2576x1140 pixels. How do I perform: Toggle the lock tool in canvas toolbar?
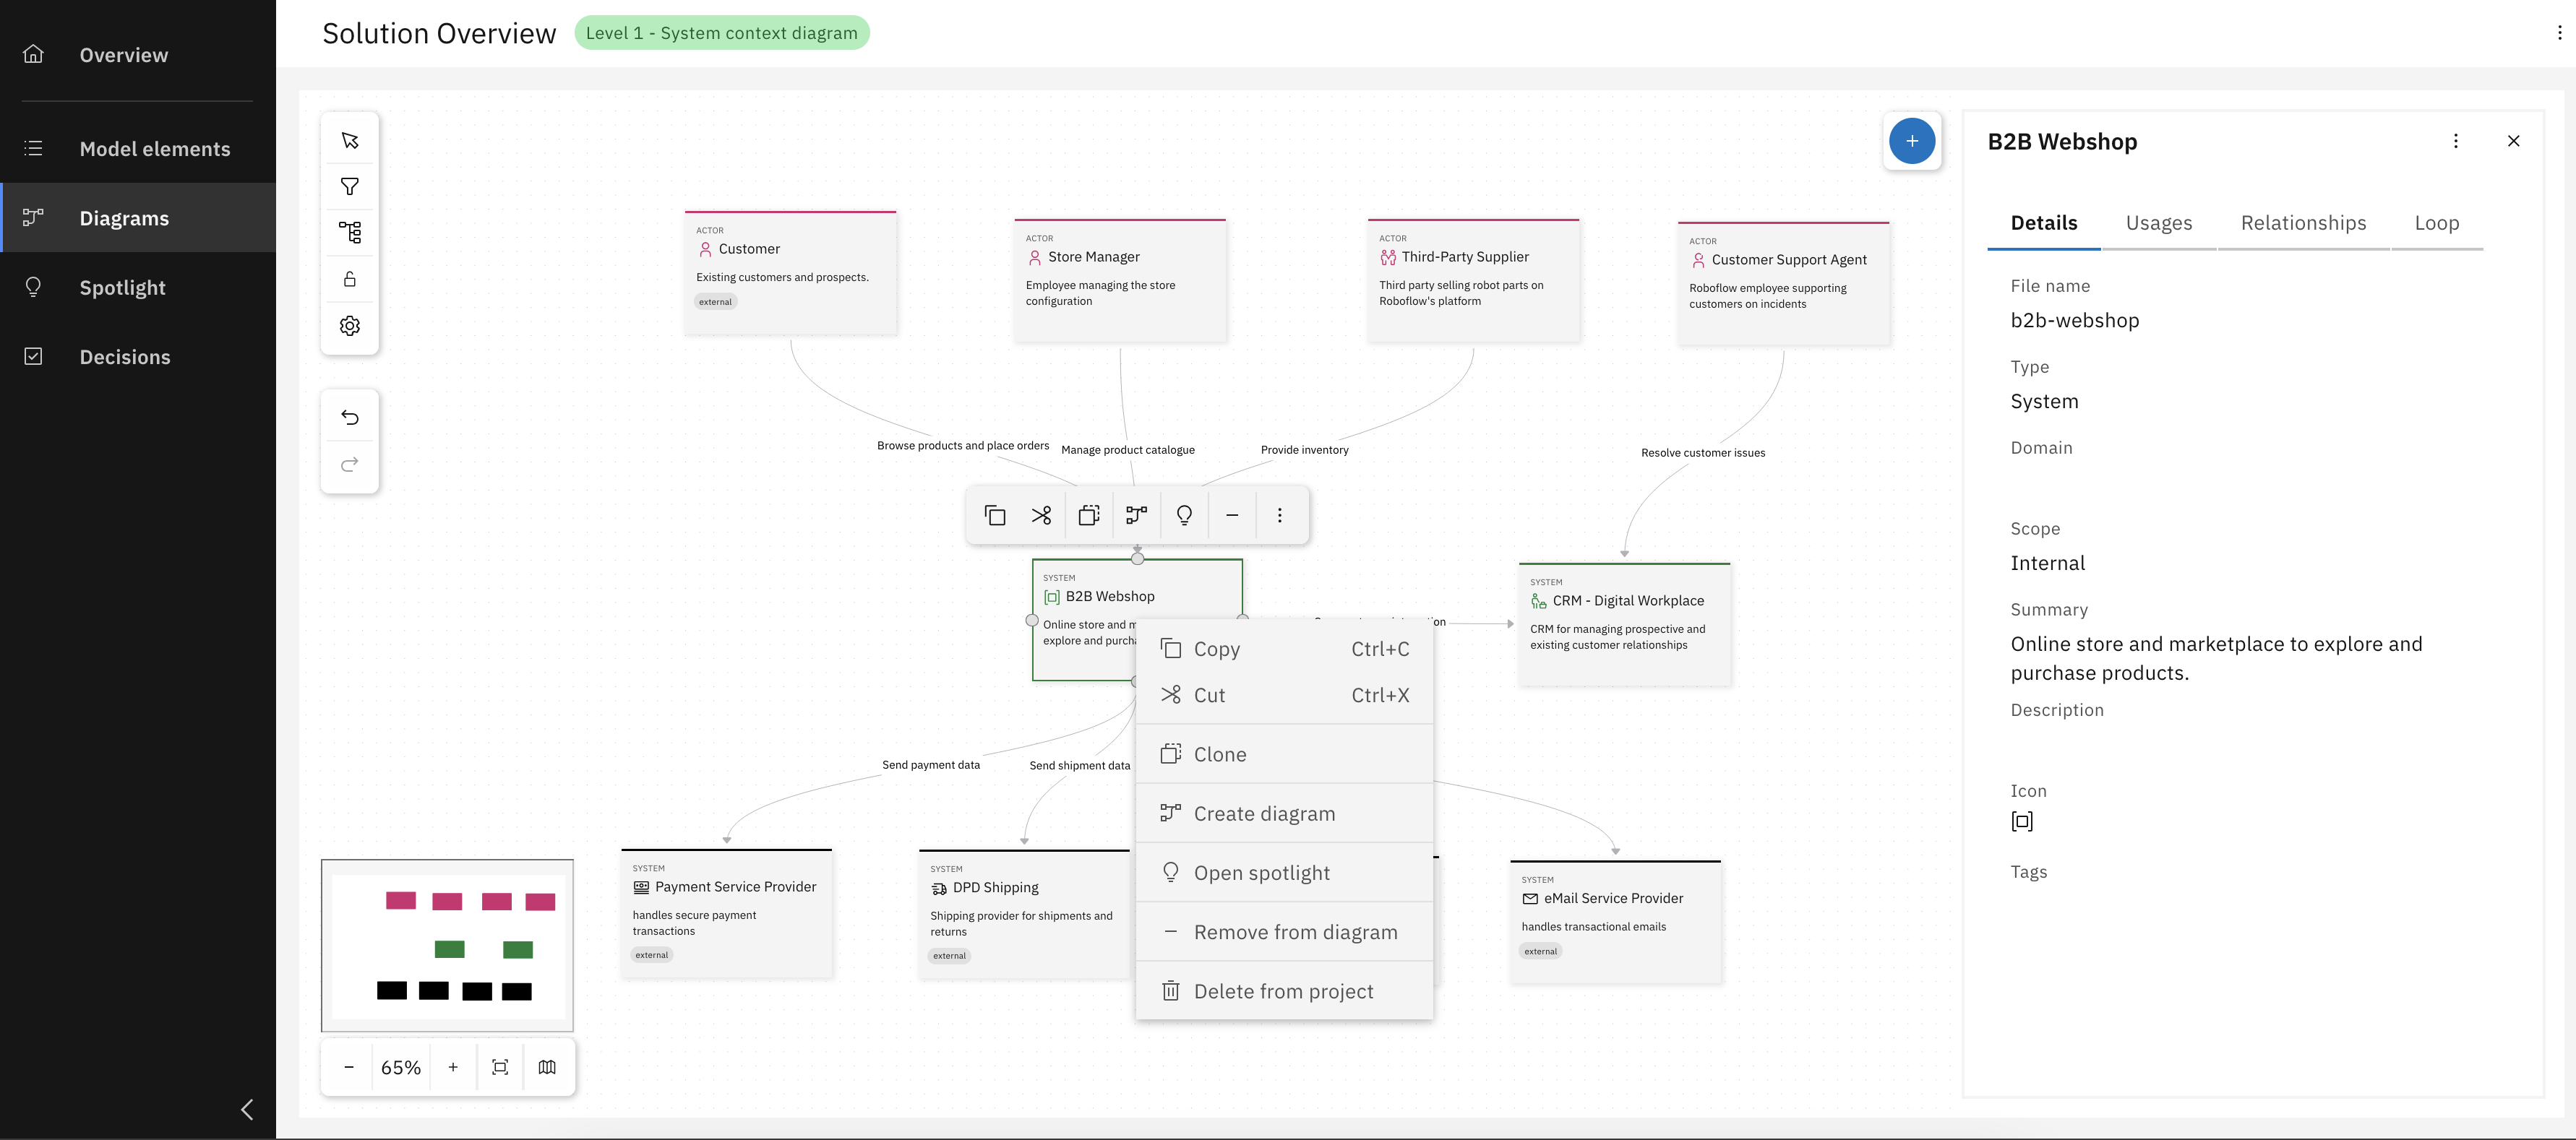349,279
